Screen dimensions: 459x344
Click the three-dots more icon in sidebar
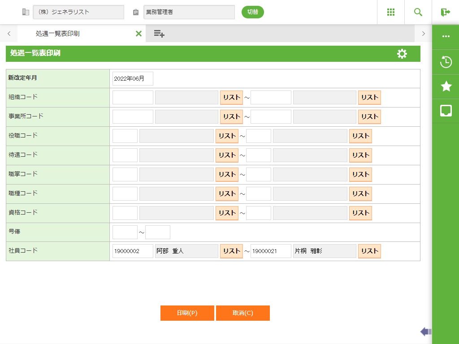pos(446,37)
